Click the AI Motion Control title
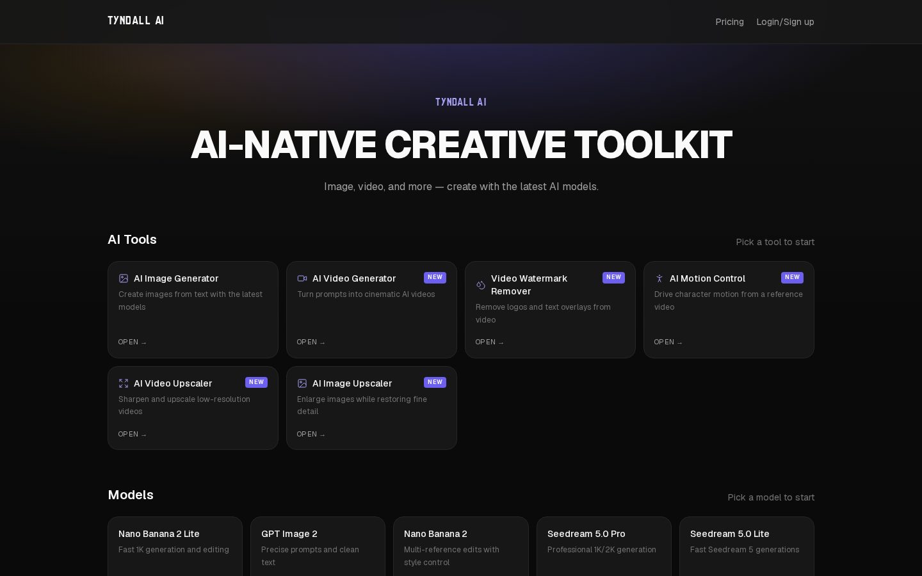This screenshot has height=576, width=922. (x=708, y=278)
